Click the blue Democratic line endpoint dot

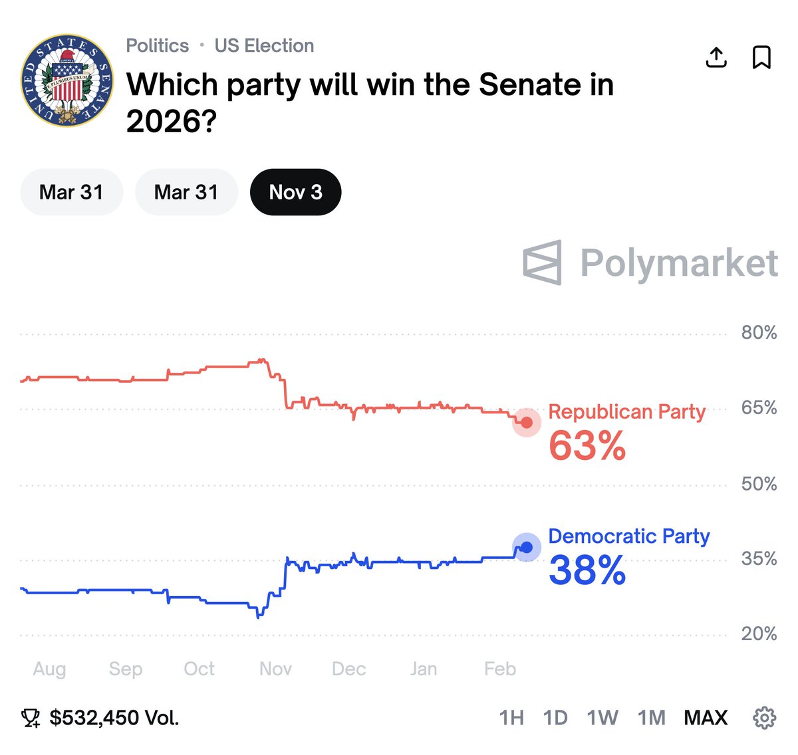(x=527, y=547)
